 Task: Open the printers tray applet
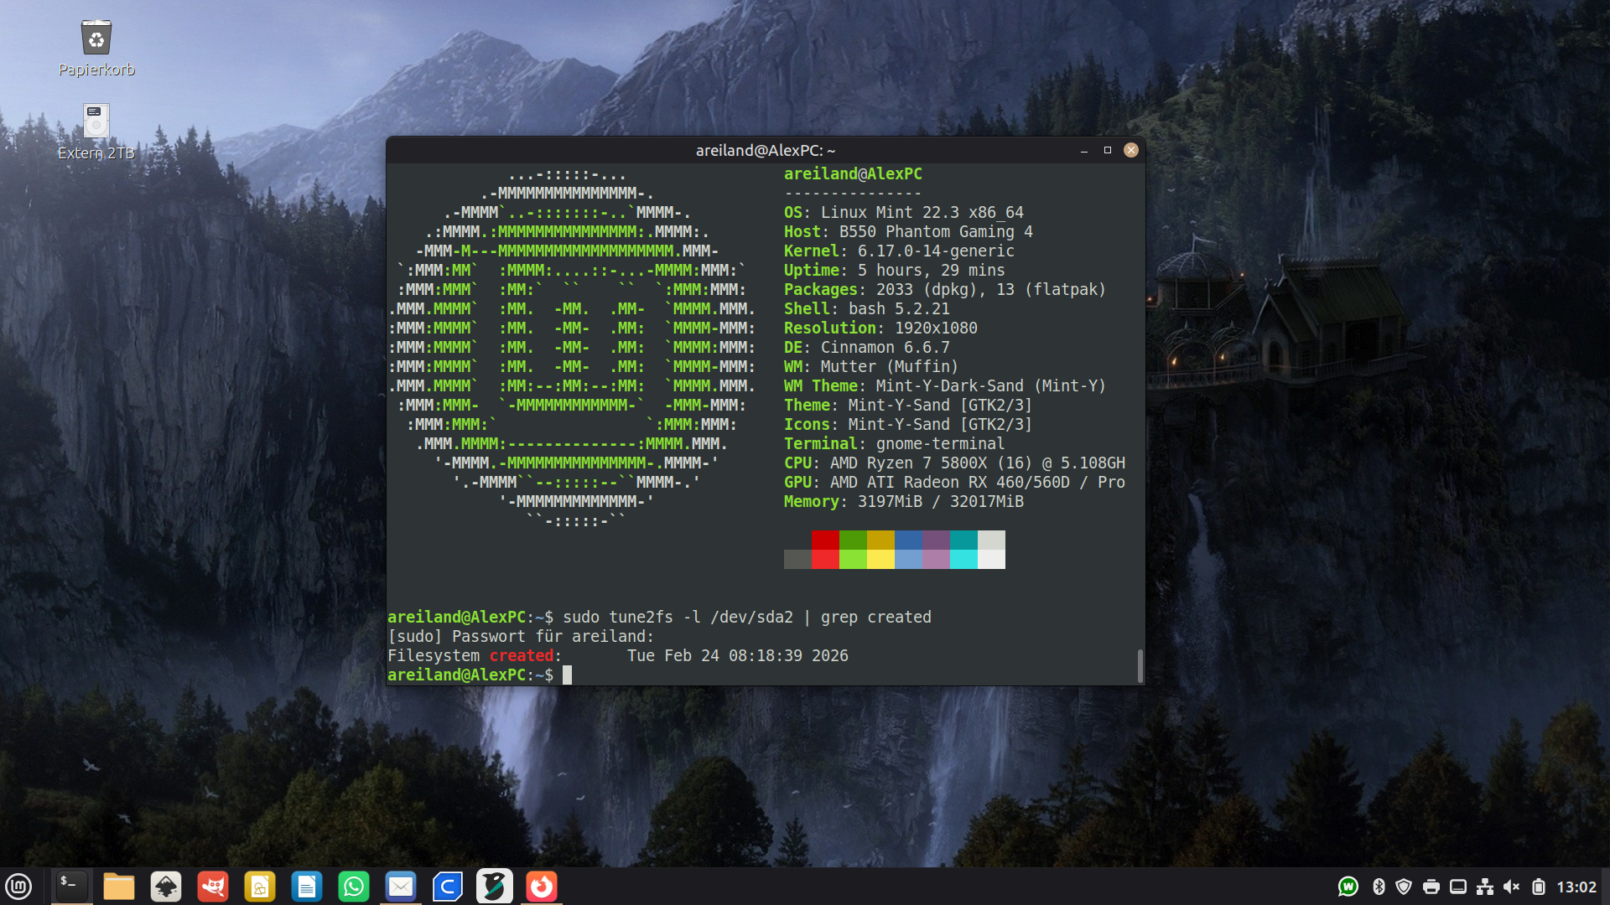pos(1431,887)
